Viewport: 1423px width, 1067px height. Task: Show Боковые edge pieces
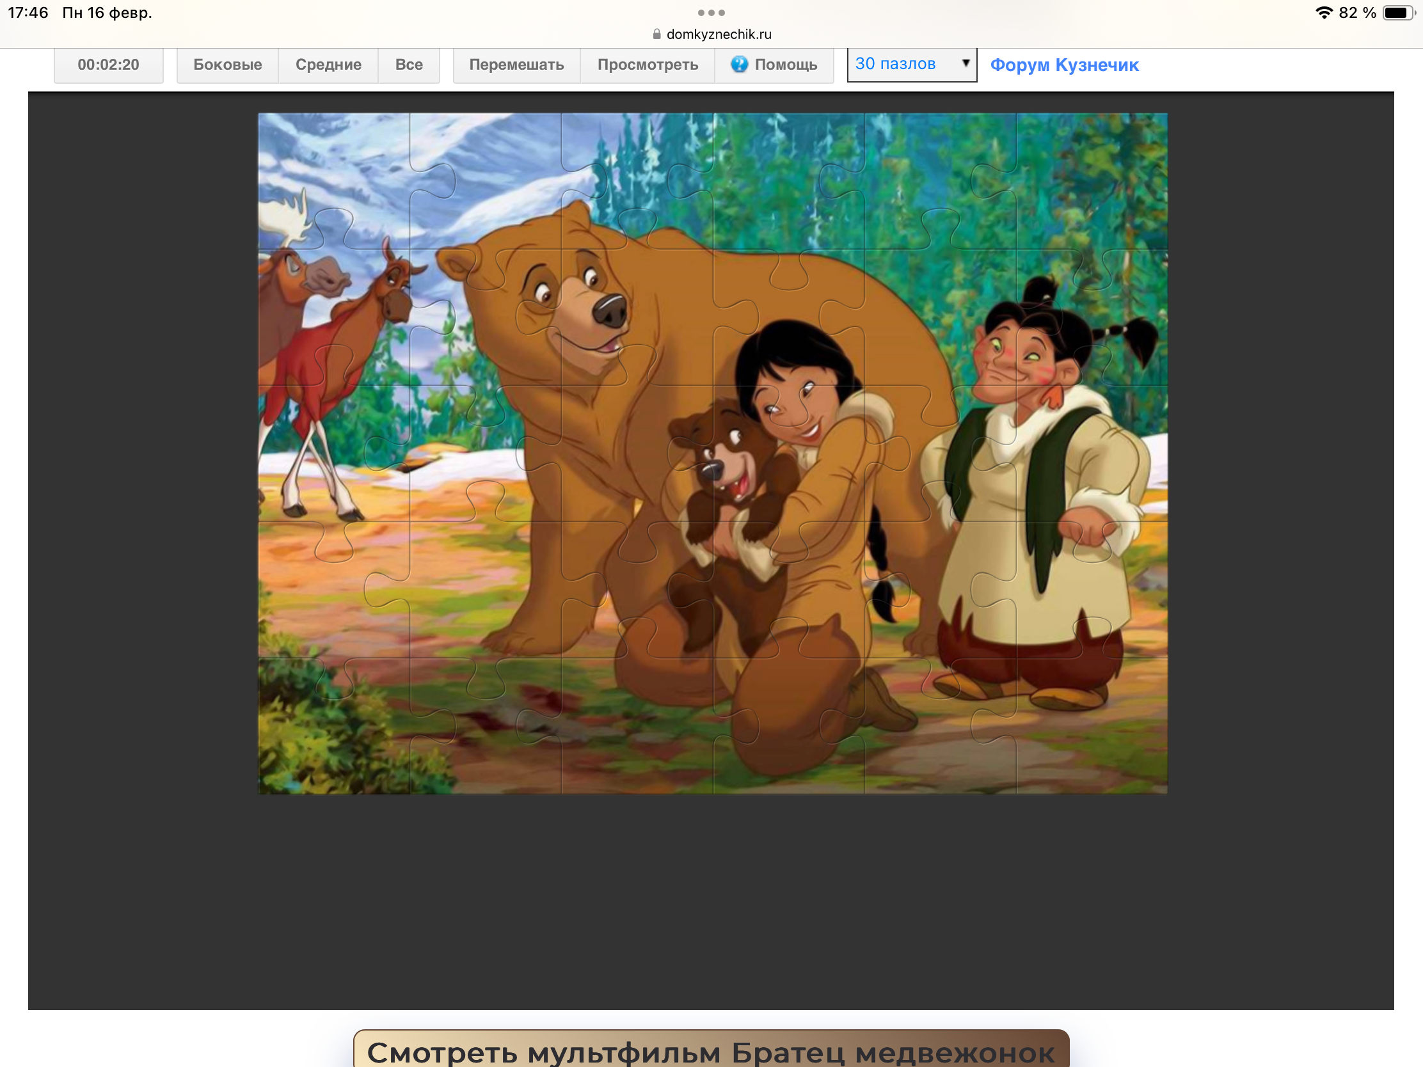tap(227, 65)
